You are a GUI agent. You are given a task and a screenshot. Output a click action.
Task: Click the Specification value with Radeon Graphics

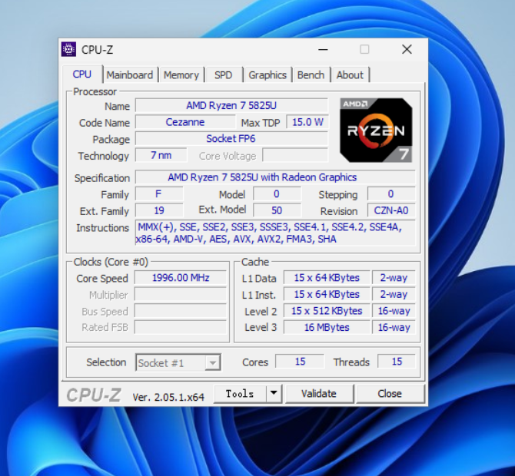(x=275, y=177)
